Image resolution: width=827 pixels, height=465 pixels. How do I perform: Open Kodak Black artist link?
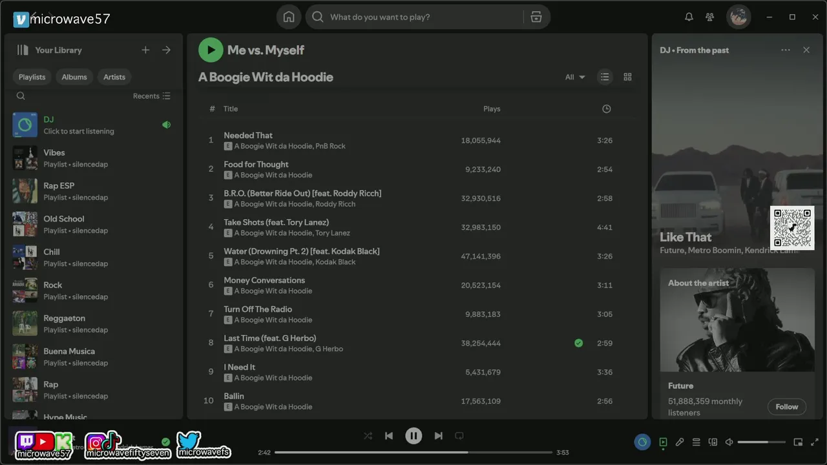pos(335,262)
